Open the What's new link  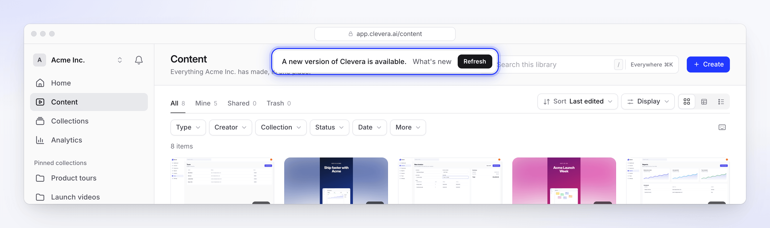(x=432, y=62)
